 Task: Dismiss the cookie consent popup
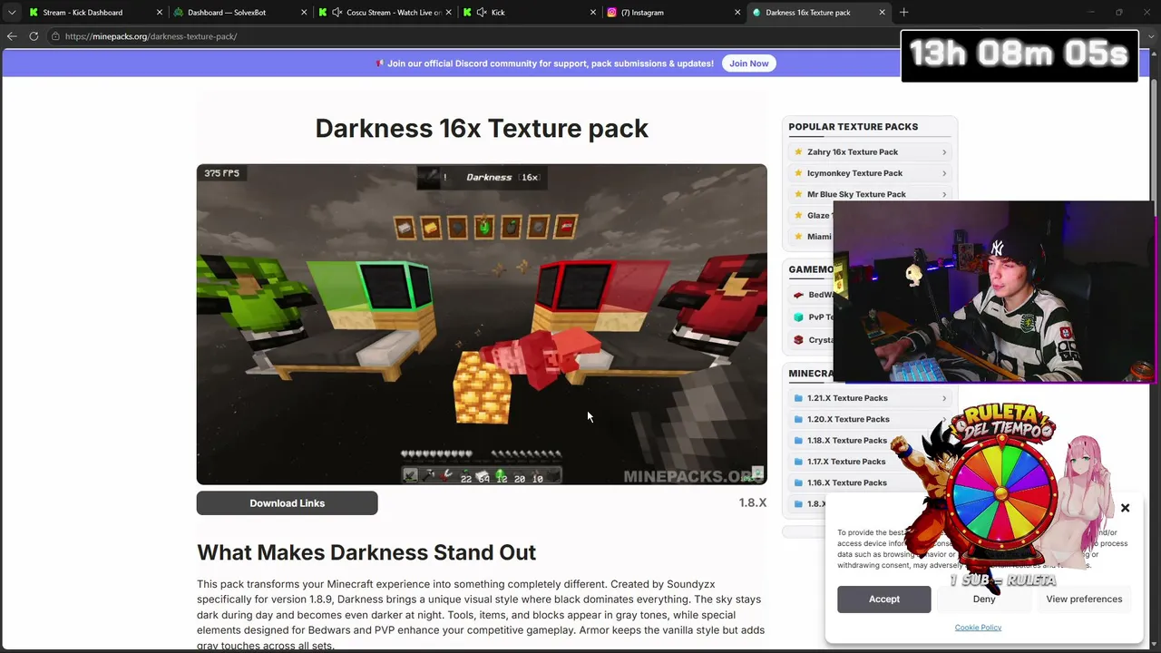(x=1125, y=508)
